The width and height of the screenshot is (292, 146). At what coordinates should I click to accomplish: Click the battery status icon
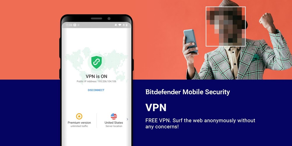(x=127, y=25)
